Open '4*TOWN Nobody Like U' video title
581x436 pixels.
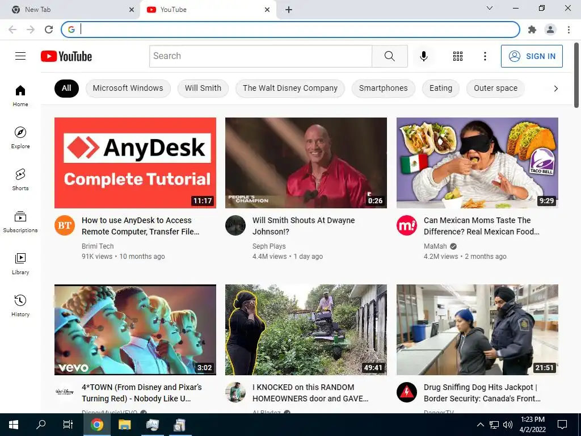pos(141,393)
